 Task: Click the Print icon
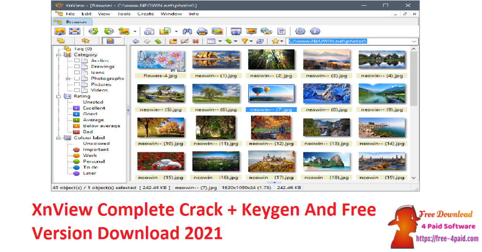pos(202,31)
